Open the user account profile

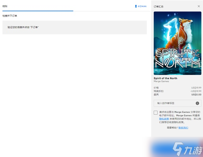(x=141, y=6)
